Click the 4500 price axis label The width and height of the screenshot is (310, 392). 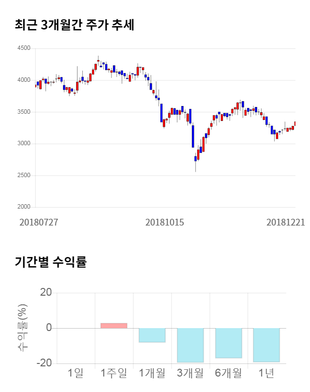click(x=23, y=48)
